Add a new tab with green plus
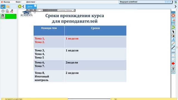This screenshot has height=100, width=178. (x=20, y=6)
